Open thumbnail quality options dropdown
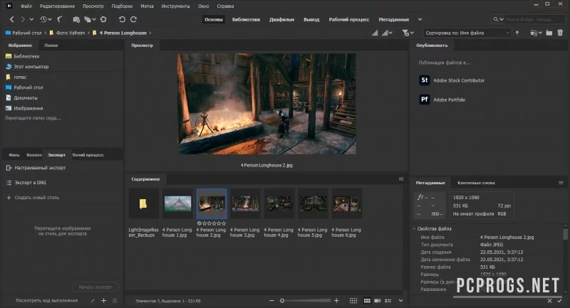The width and height of the screenshot is (570, 308). [x=387, y=33]
